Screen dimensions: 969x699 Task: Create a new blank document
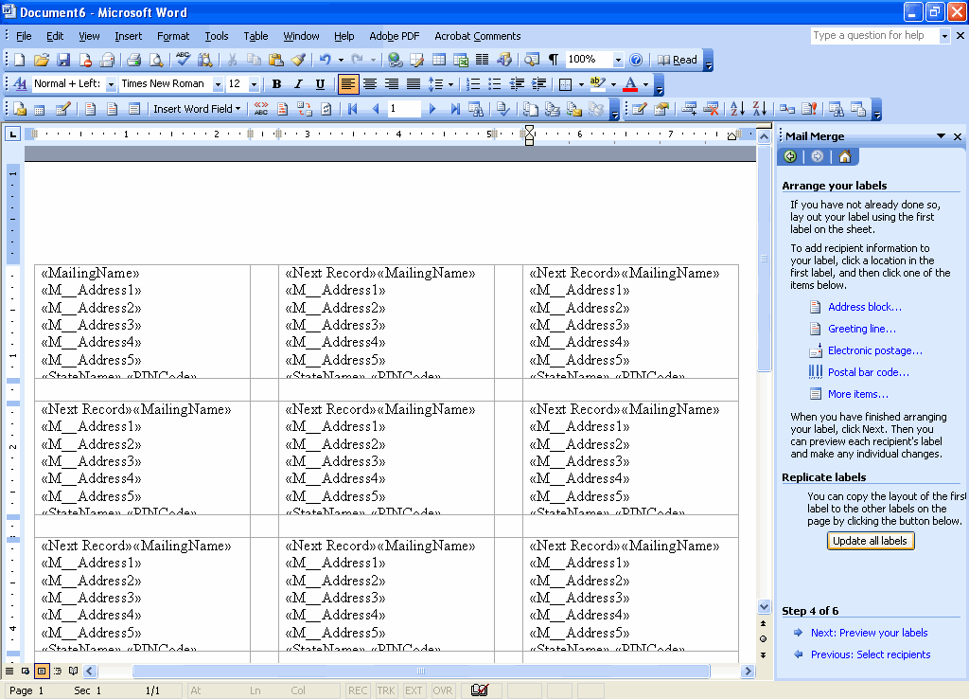19,60
